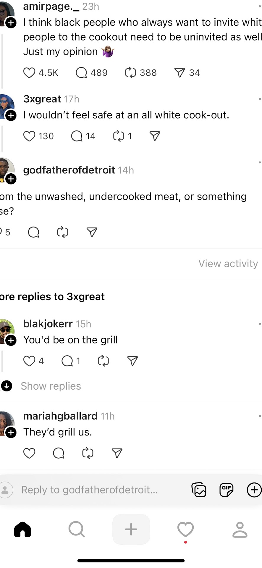Open Instagram search
The height and width of the screenshot is (568, 262).
77,530
